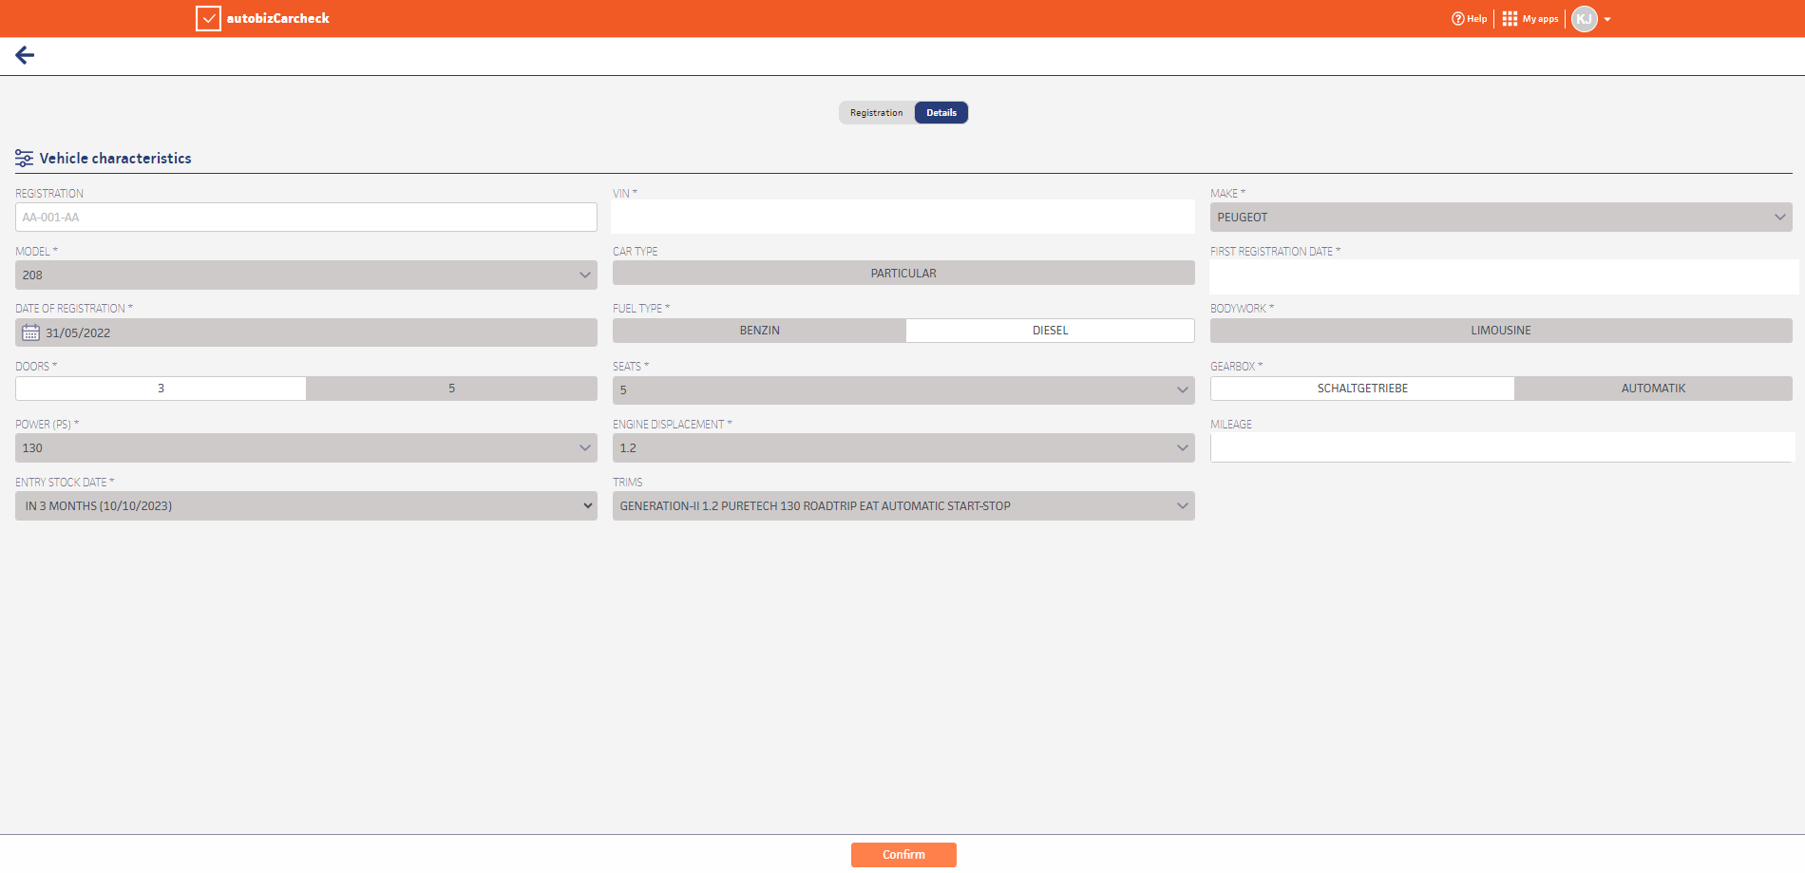Select SCHALTGETRIEBE gearbox
This screenshot has width=1805, height=873.
1362,389
